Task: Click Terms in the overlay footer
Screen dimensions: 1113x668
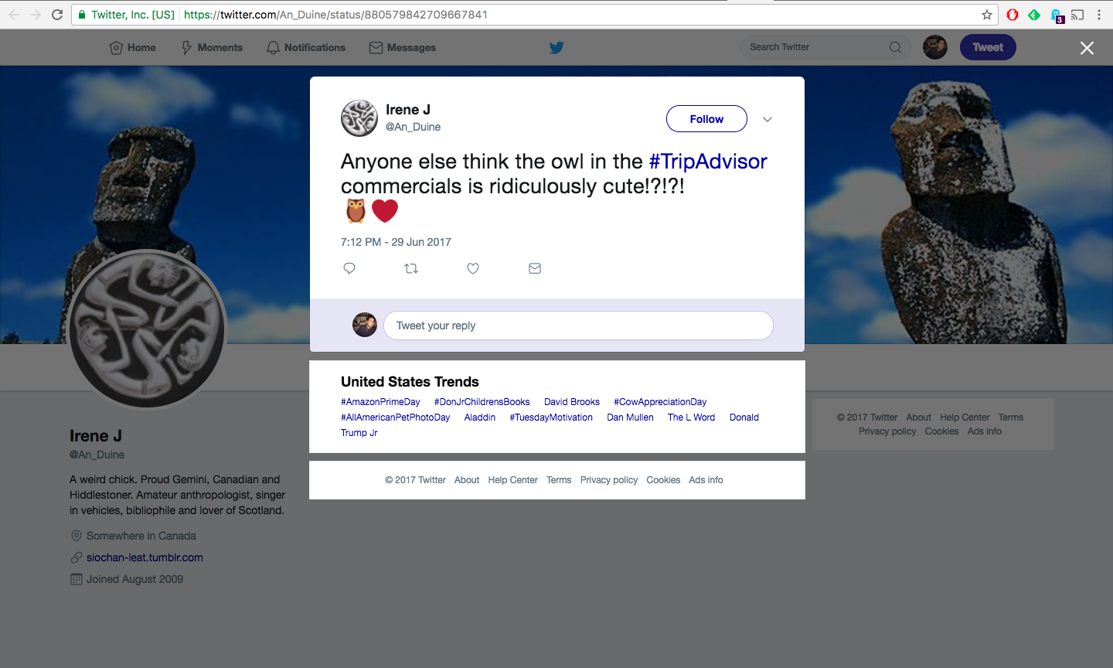Action: tap(559, 480)
